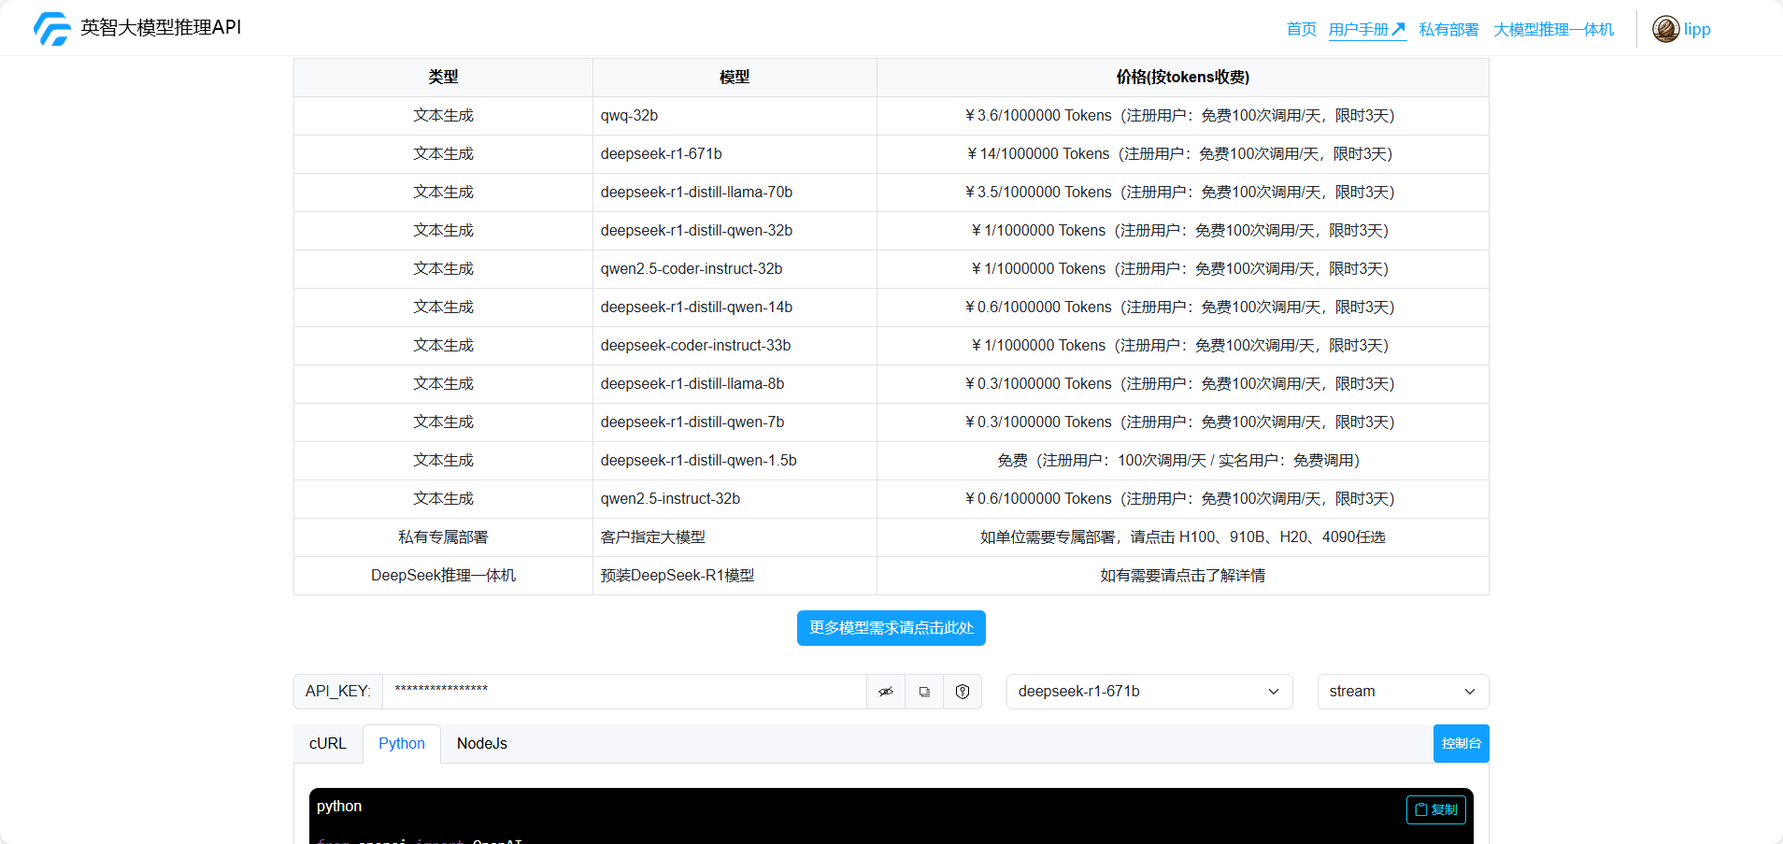This screenshot has height=844, width=1783.
Task: Open the 用户手册 link
Action: 1367,30
